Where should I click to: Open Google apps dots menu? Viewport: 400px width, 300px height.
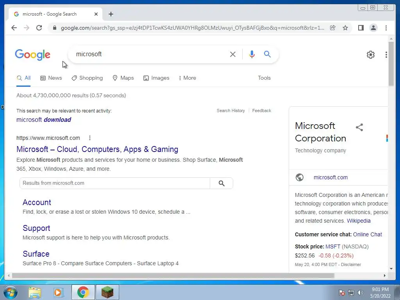(x=386, y=55)
